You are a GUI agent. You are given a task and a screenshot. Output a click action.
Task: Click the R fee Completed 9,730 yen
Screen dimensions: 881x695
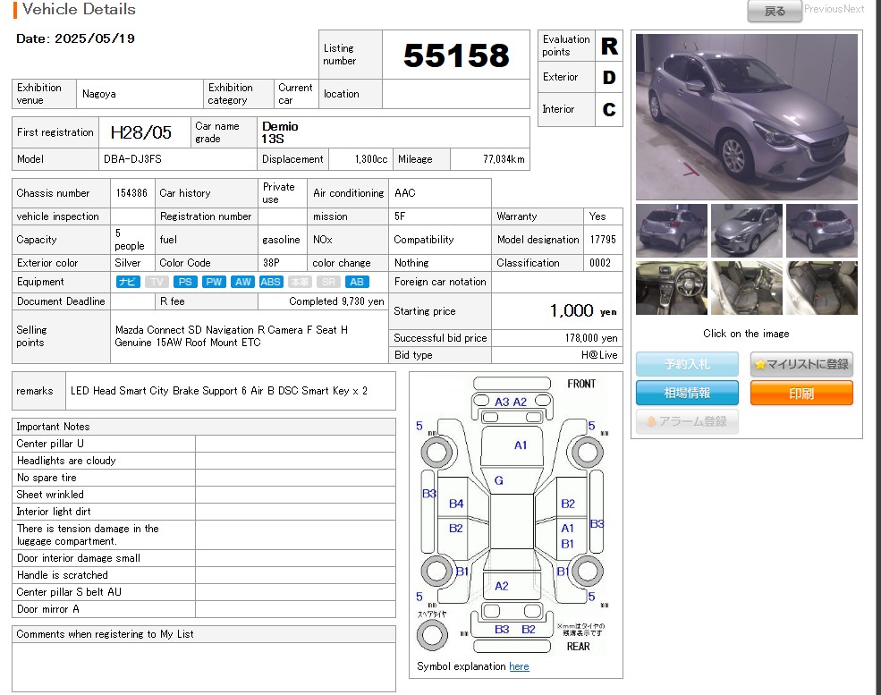(x=336, y=301)
